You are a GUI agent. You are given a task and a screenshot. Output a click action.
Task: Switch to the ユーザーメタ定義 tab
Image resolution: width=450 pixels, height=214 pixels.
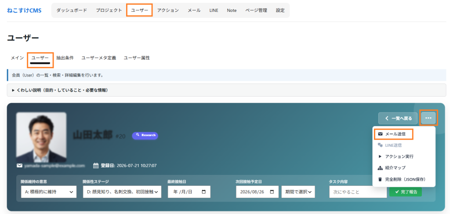[x=99, y=58]
